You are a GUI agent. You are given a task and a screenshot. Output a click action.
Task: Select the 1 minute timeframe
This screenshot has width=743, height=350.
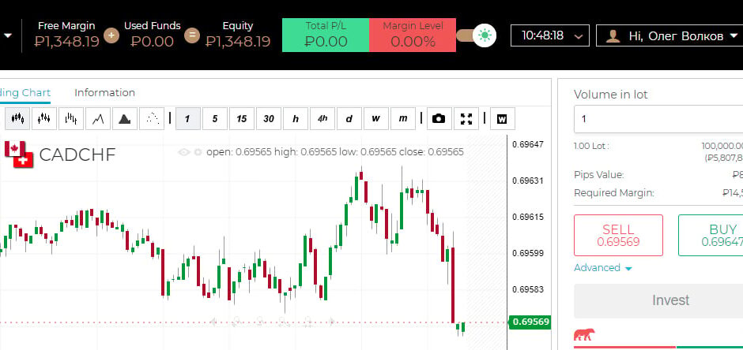pos(187,119)
